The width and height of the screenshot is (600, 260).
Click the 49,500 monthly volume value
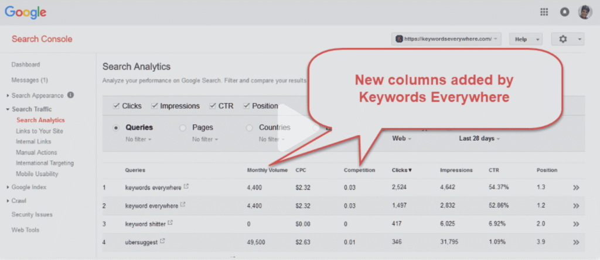(256, 242)
